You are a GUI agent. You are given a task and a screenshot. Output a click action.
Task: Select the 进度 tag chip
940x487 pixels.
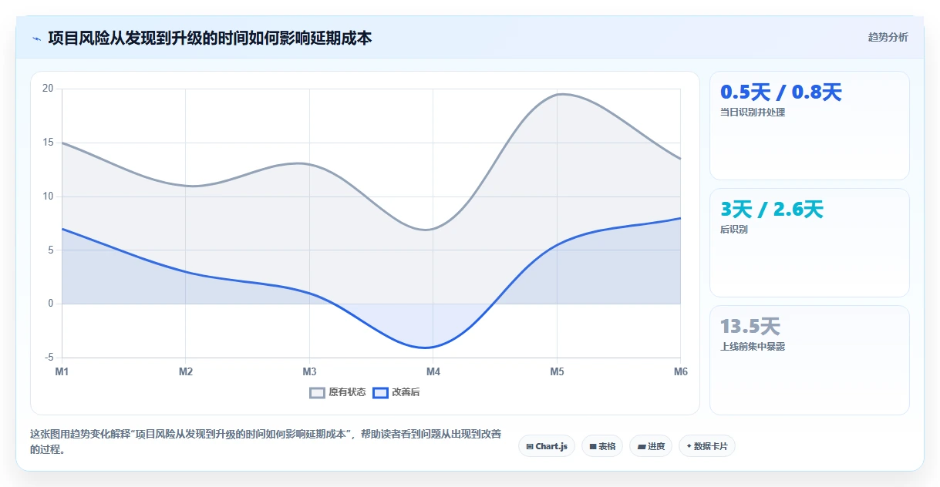tap(651, 446)
